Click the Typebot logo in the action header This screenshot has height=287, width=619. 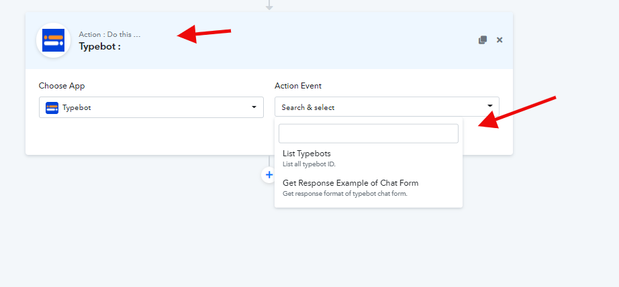point(53,40)
